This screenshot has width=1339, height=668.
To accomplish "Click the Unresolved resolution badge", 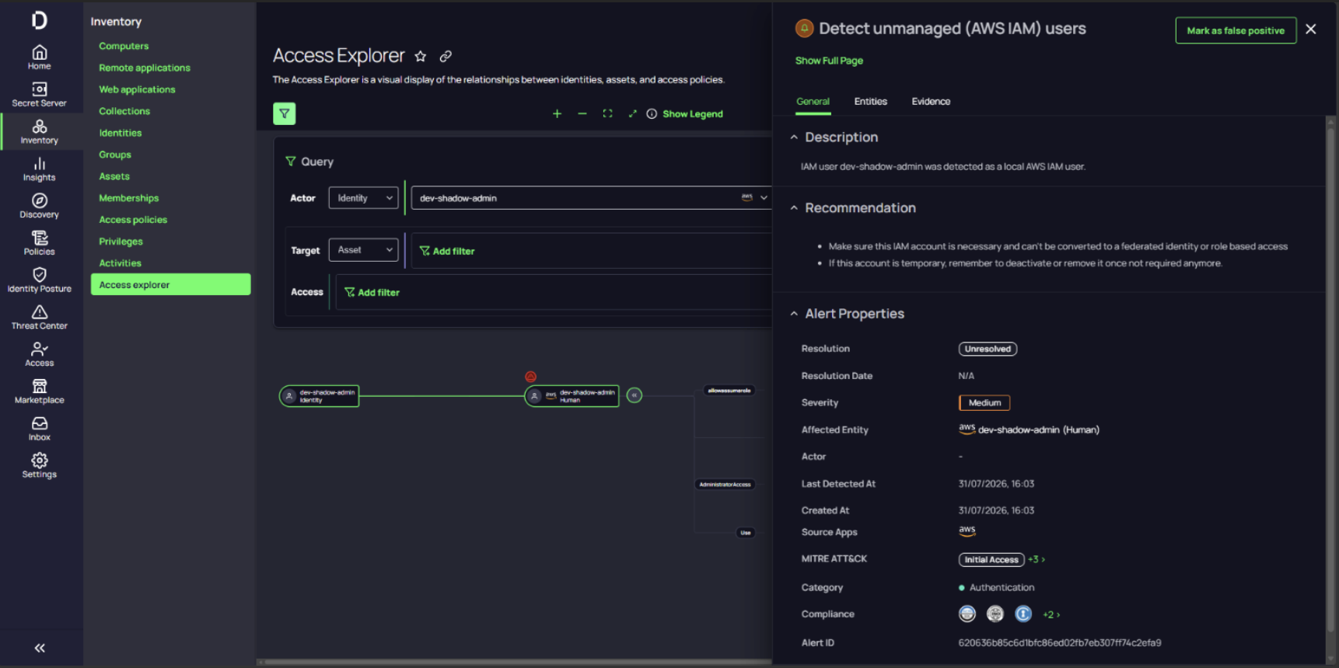I will pos(988,350).
